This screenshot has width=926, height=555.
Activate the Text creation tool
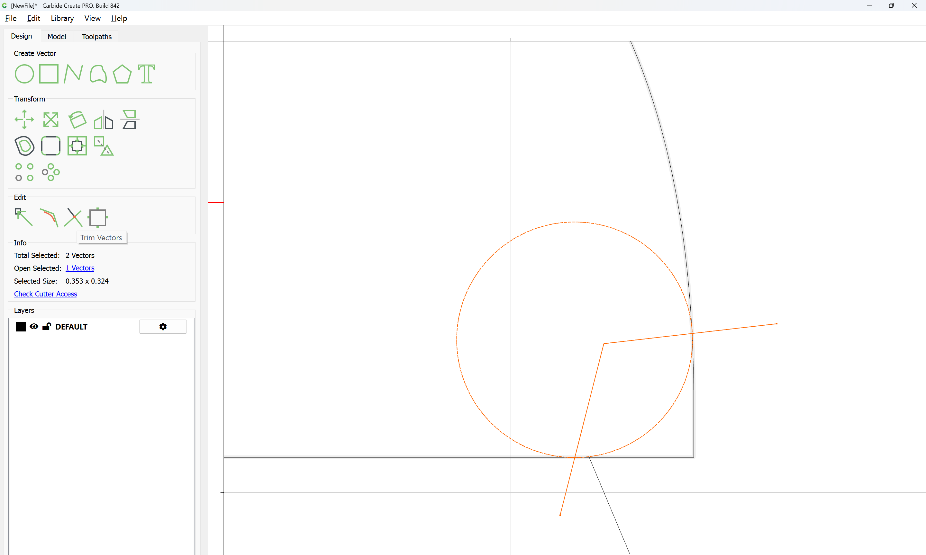[146, 74]
